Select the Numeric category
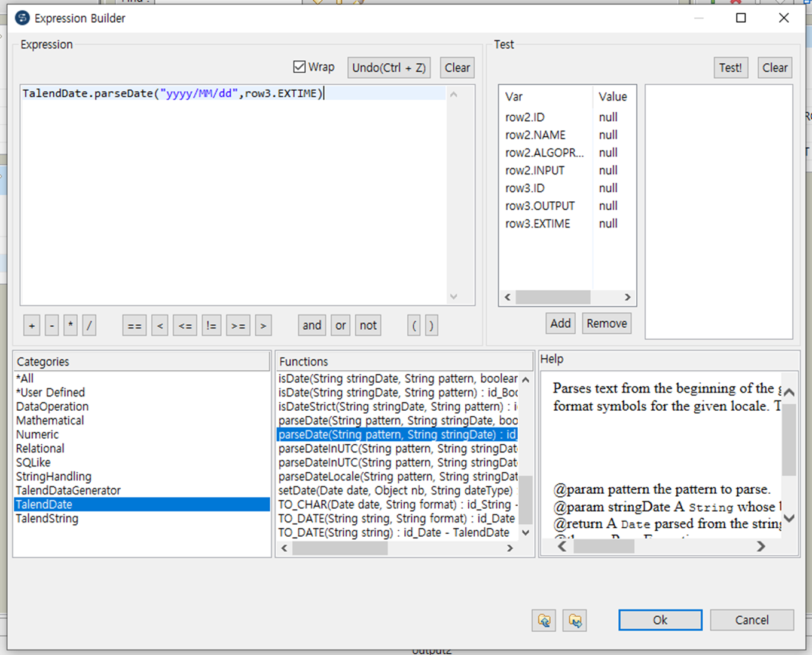 (x=142, y=434)
